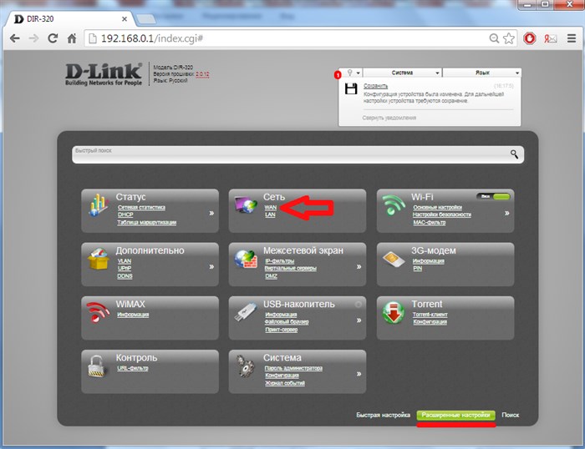Open DDNS link under Дополнительно
The width and height of the screenshot is (585, 449).
point(125,276)
